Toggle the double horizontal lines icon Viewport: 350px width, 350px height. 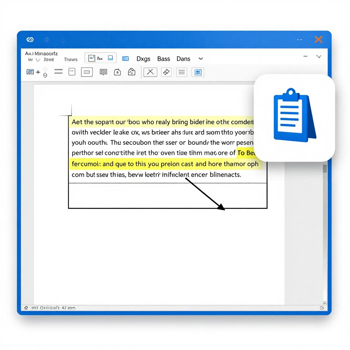click(58, 71)
